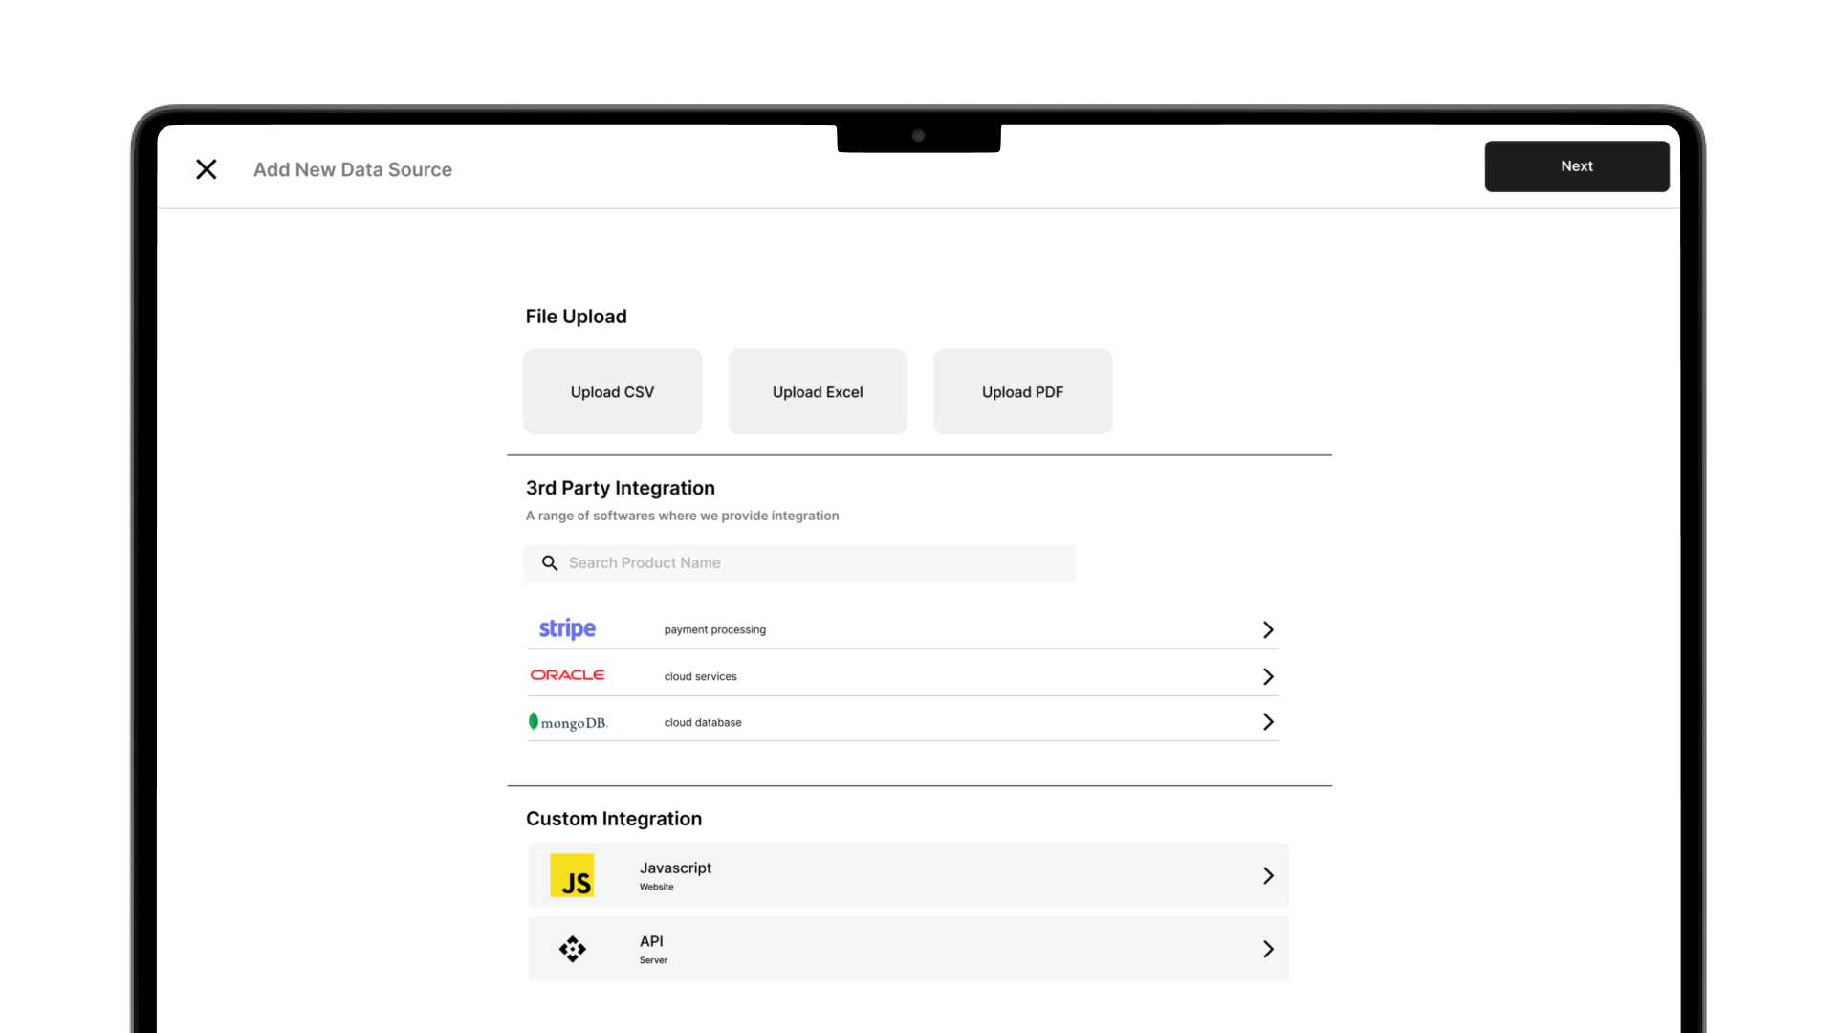Click the API server icon
The height and width of the screenshot is (1033, 1836).
point(572,949)
